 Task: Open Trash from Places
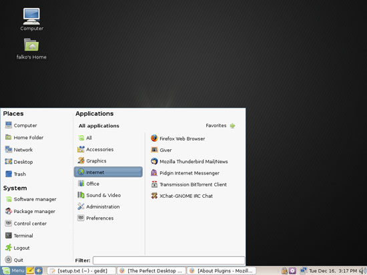15,174
